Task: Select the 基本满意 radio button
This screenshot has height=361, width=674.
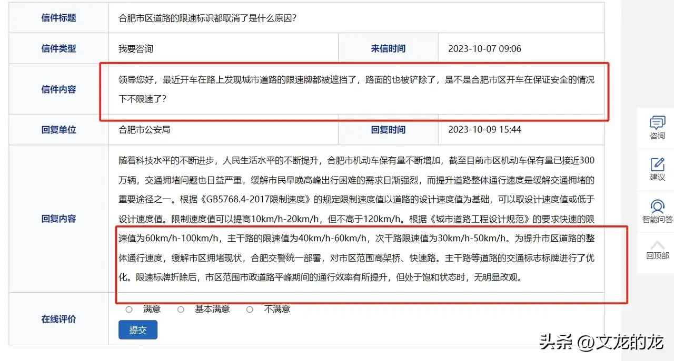Action: pos(181,310)
